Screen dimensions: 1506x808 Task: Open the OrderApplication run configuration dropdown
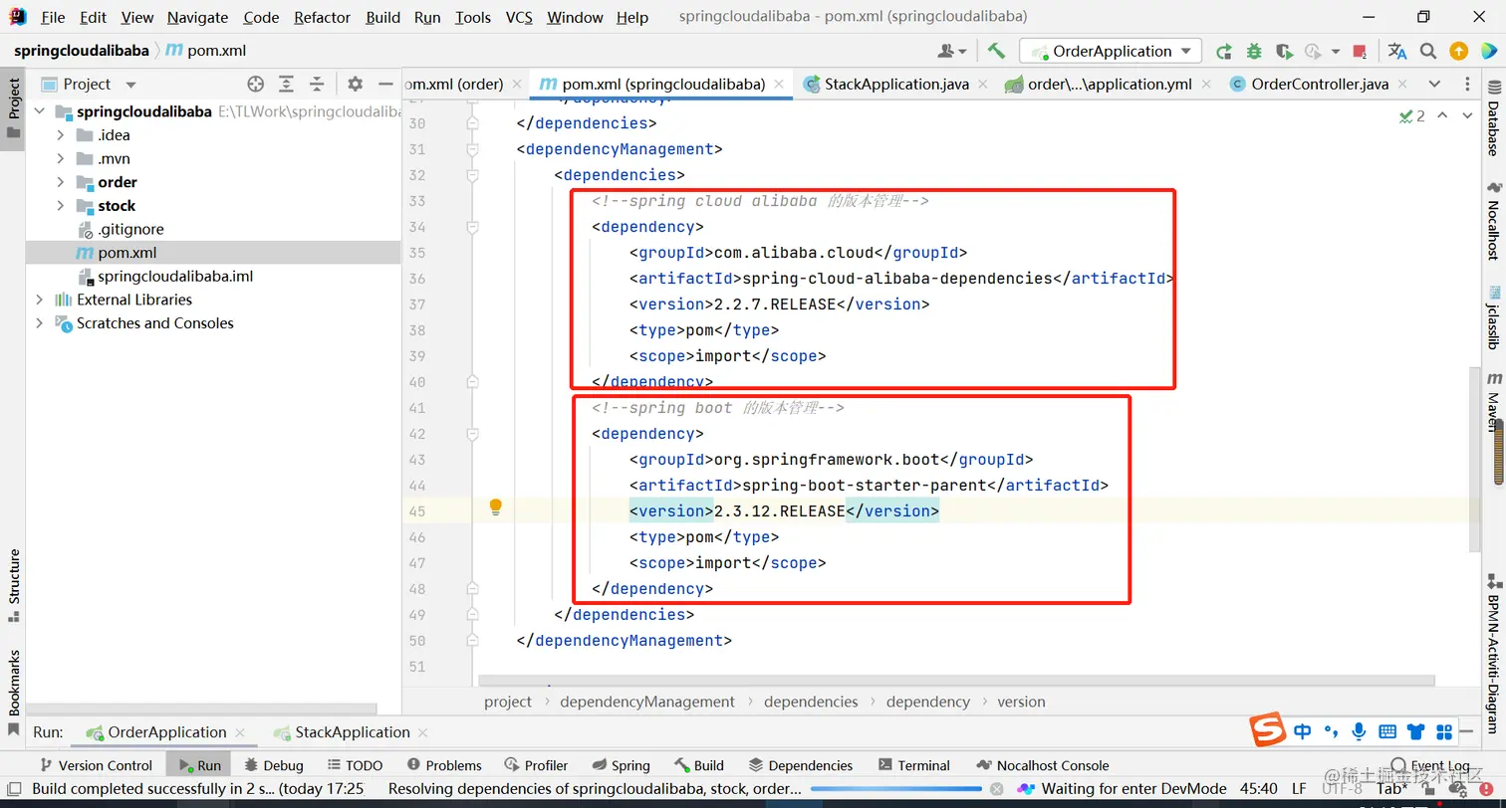point(1113,51)
